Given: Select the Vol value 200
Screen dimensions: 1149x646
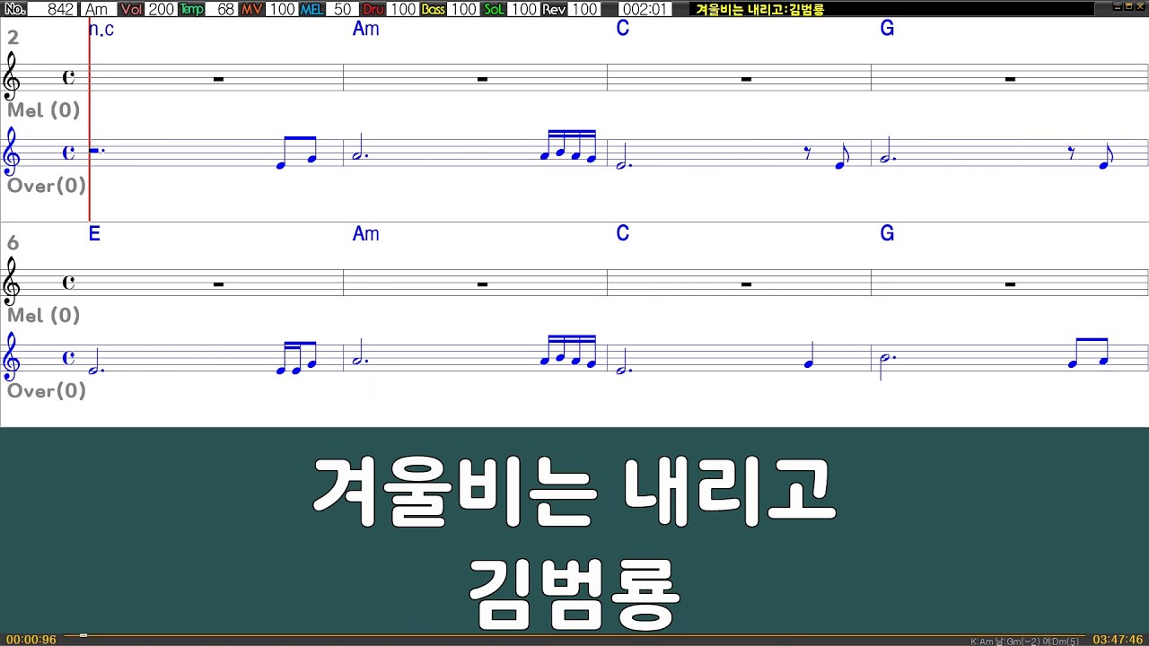Looking at the screenshot, I should pos(161,9).
